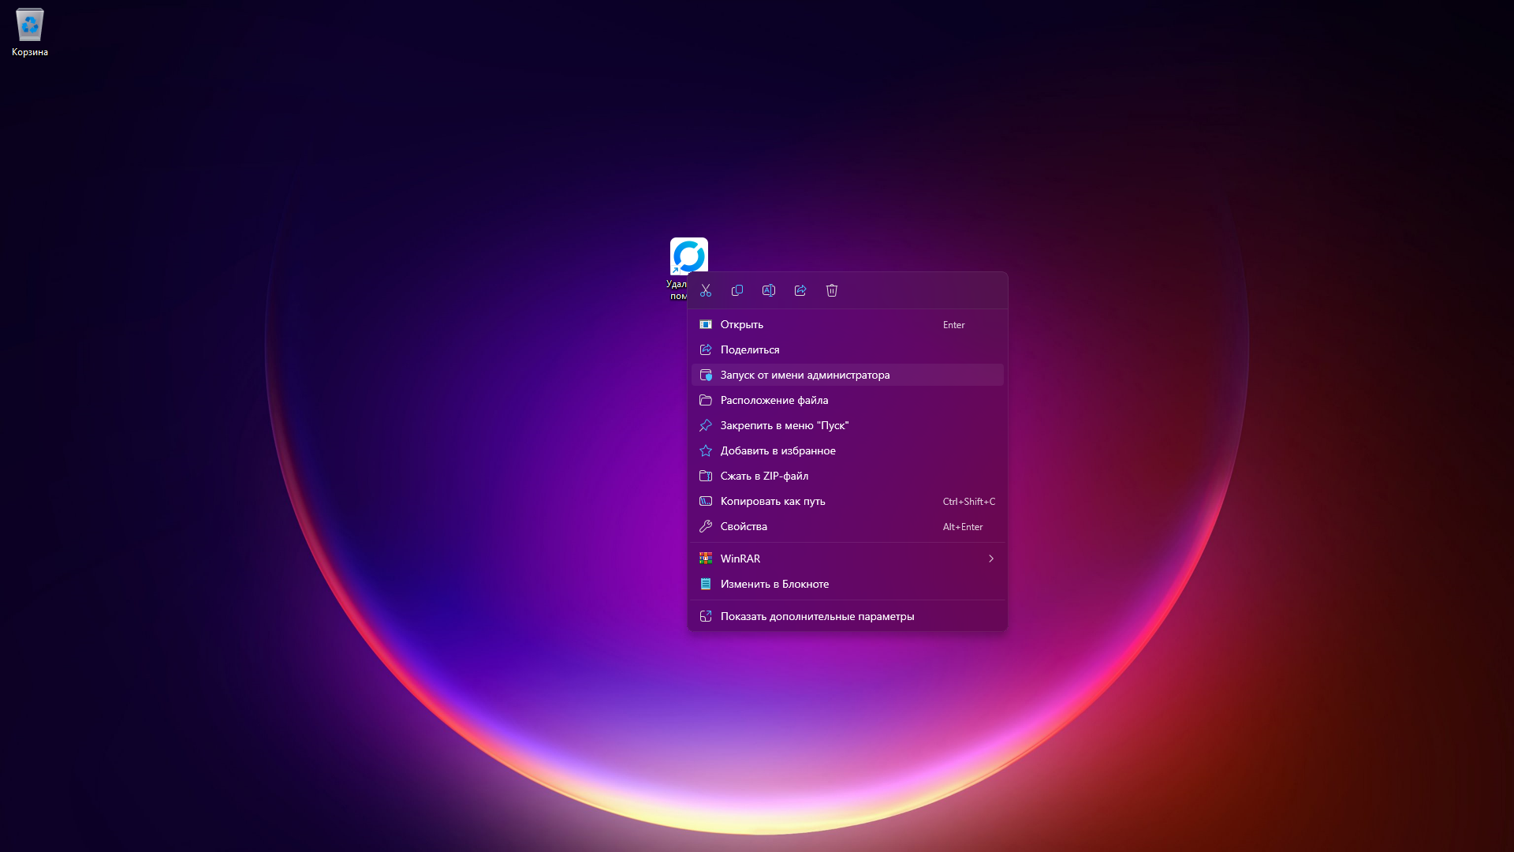Click the Copy icon in context menu
This screenshot has height=852, width=1514.
[x=737, y=290]
